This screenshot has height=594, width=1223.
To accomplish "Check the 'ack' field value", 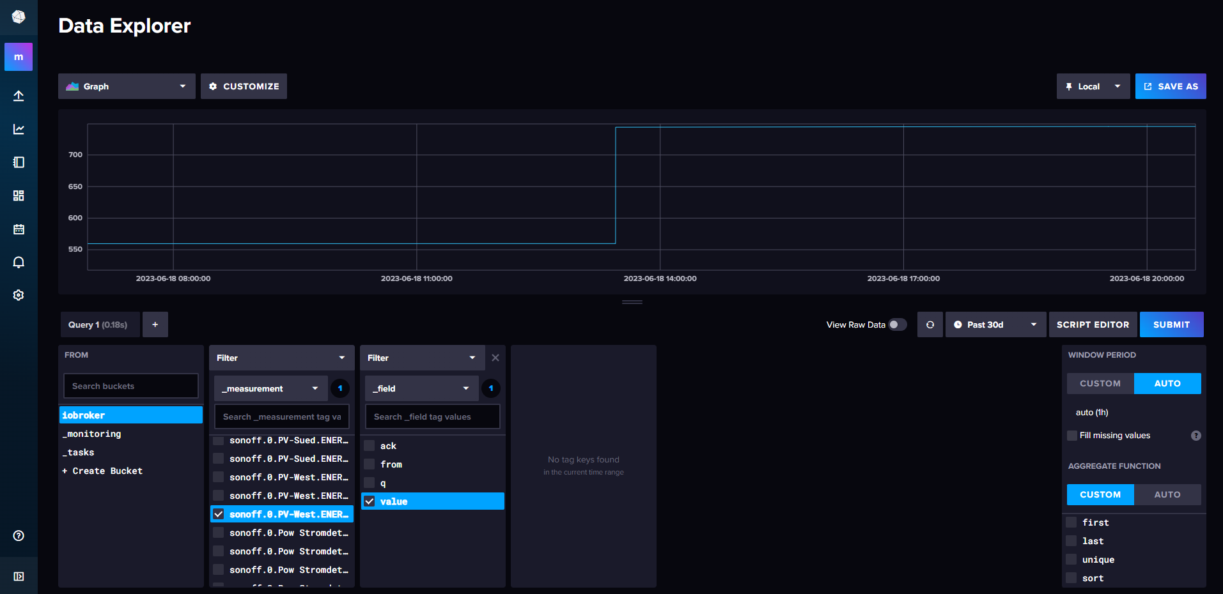I will 370,446.
